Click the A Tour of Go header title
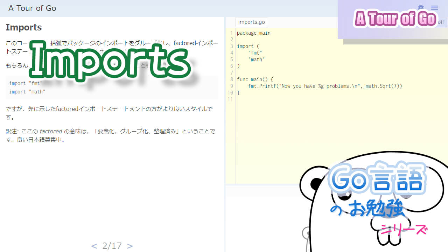 tap(32, 8)
